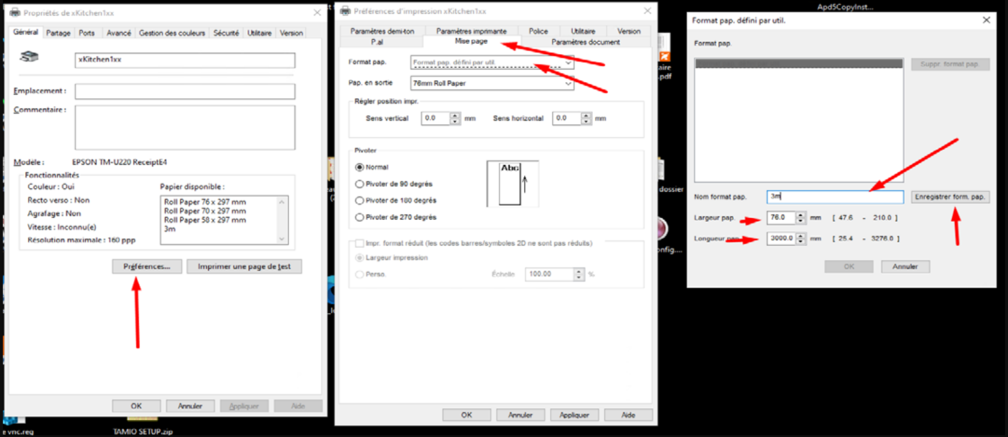The width and height of the screenshot is (1008, 437).
Task: Select the Avancé tab
Action: coord(119,33)
